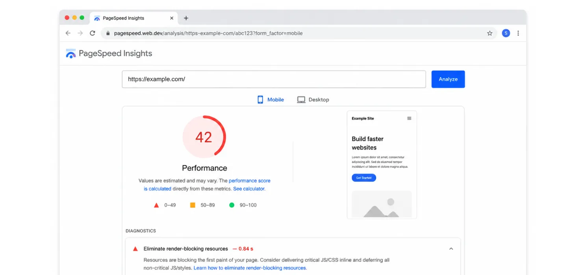The height and width of the screenshot is (275, 586).
Task: Click the placeholder image in the site preview
Action: click(x=382, y=204)
